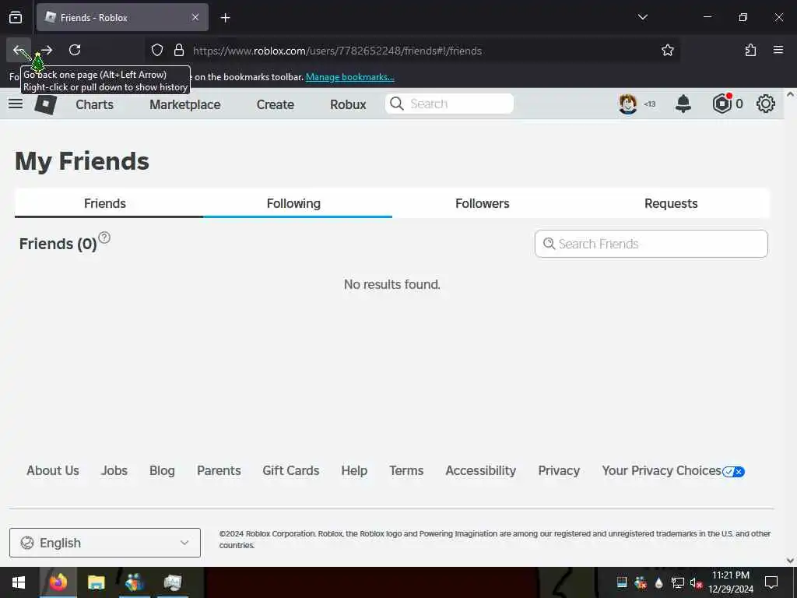Go forward with the browser forward arrow
The height and width of the screenshot is (598, 797).
(x=47, y=50)
